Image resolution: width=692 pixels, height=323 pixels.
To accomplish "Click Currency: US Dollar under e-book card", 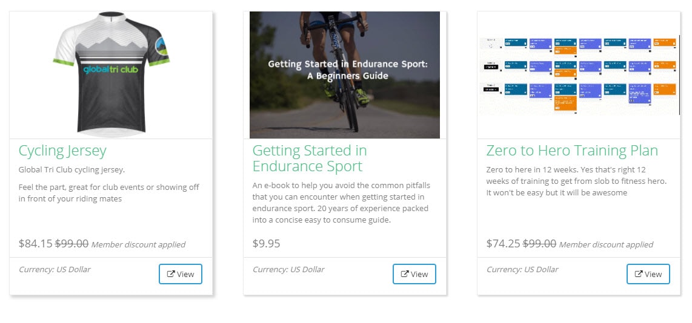I will 288,269.
